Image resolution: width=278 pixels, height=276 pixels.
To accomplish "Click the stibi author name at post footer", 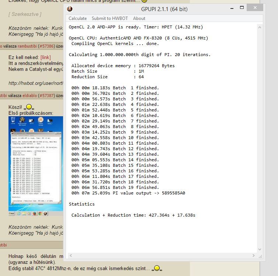I will coord(3,245).
